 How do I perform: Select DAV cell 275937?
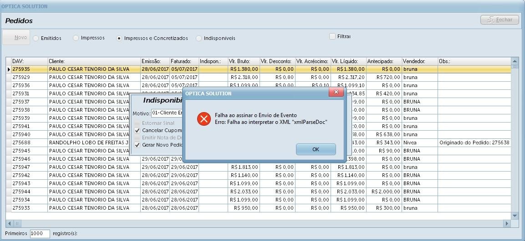(30, 102)
